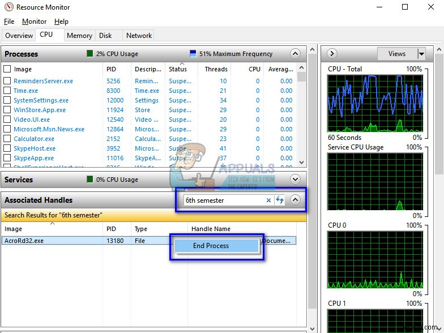The image size is (444, 333).
Task: Click the Resource Monitor app icon
Action: tap(8, 7)
